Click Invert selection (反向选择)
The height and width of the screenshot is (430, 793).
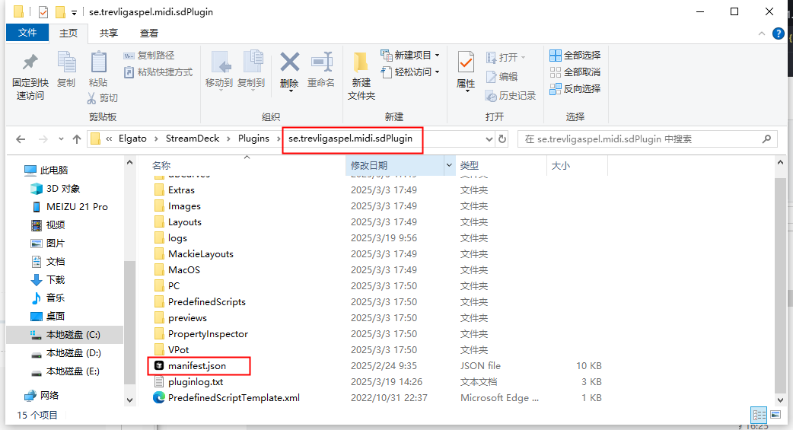575,88
